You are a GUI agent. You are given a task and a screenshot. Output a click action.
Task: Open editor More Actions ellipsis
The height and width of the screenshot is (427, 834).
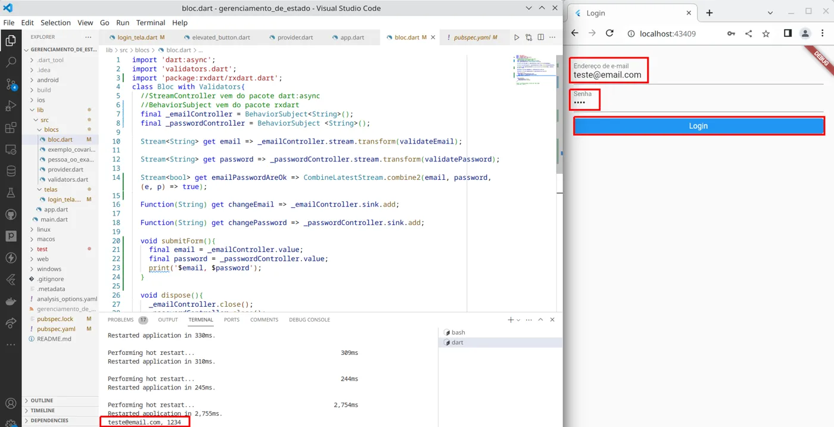552,38
